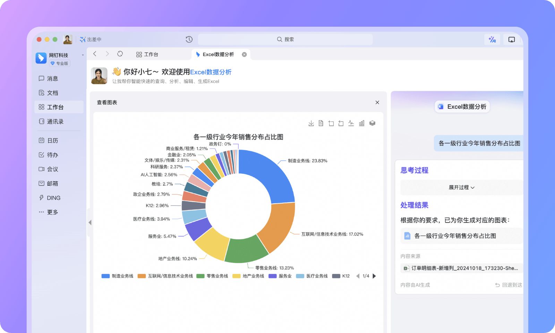The height and width of the screenshot is (333, 555).
Task: Toggle 零售业务线 legend series
Action: pos(212,276)
